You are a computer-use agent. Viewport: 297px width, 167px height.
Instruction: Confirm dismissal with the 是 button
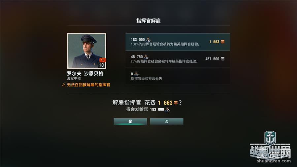130,121
